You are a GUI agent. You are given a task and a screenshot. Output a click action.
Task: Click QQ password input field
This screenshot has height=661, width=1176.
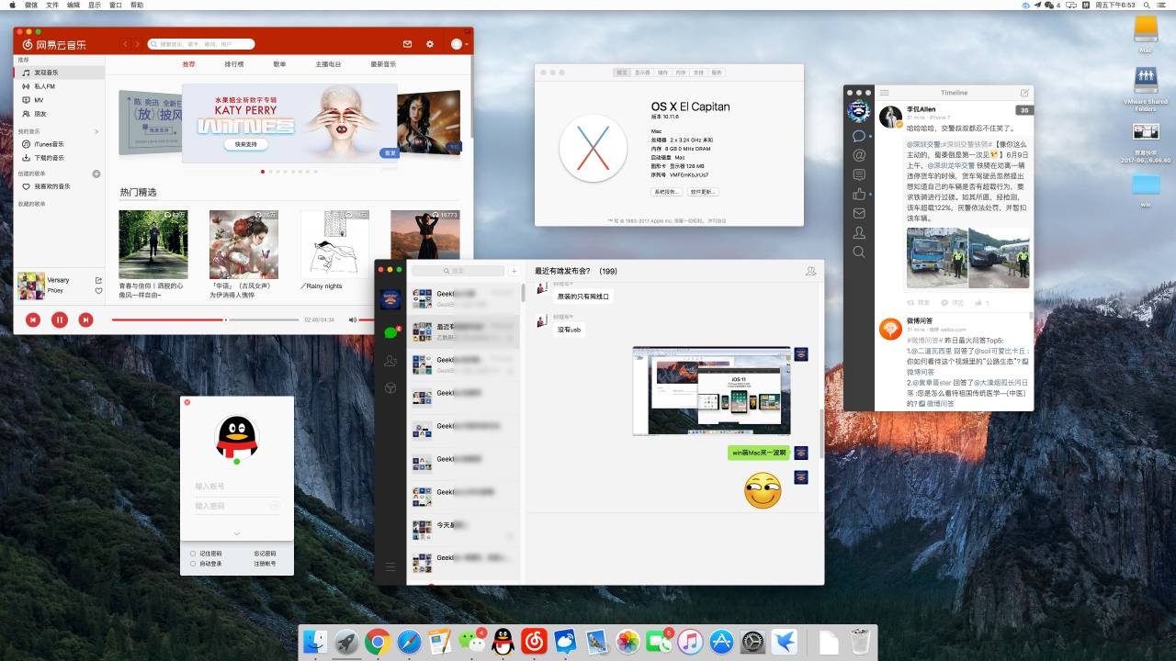(236, 506)
